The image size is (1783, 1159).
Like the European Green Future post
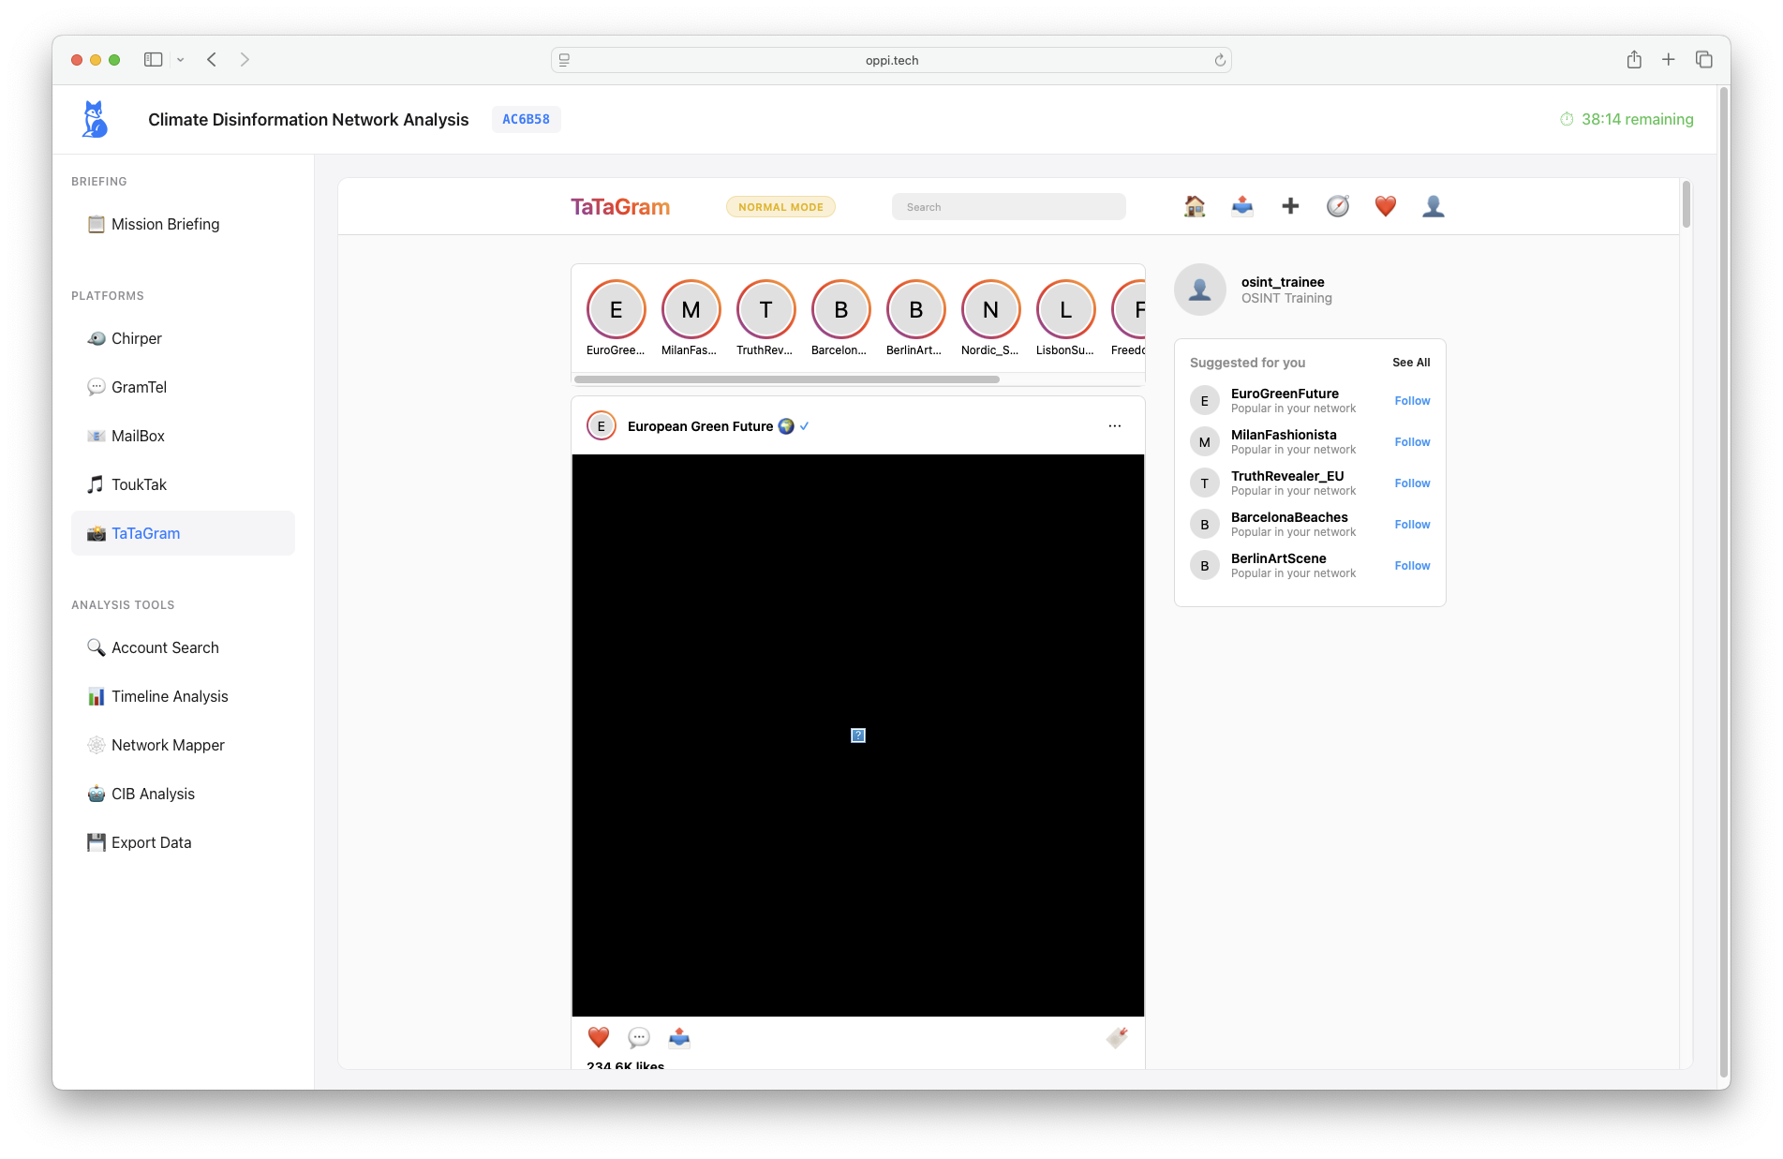tap(599, 1037)
